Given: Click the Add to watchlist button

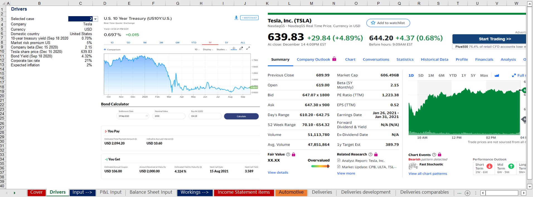Looking at the screenshot, I should [388, 23].
